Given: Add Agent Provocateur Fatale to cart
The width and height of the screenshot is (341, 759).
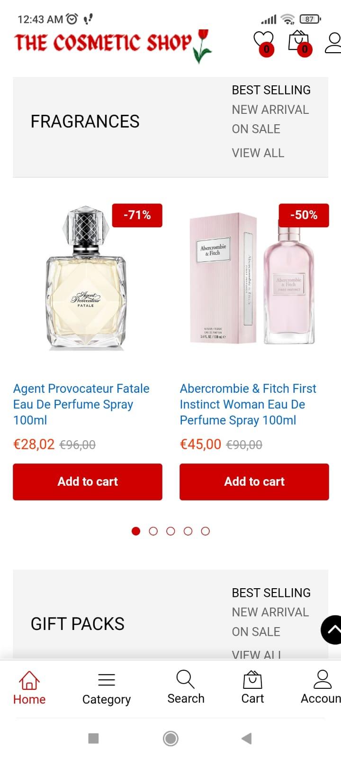Looking at the screenshot, I should [88, 481].
